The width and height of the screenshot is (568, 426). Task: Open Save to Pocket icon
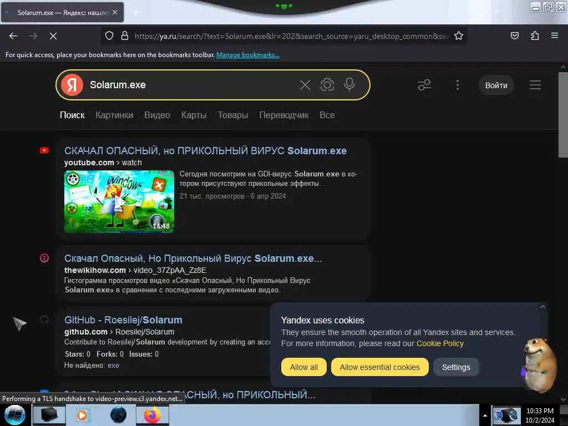tap(514, 36)
